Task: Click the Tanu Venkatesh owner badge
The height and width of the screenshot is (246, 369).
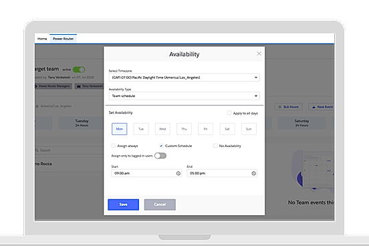Action: [90, 86]
